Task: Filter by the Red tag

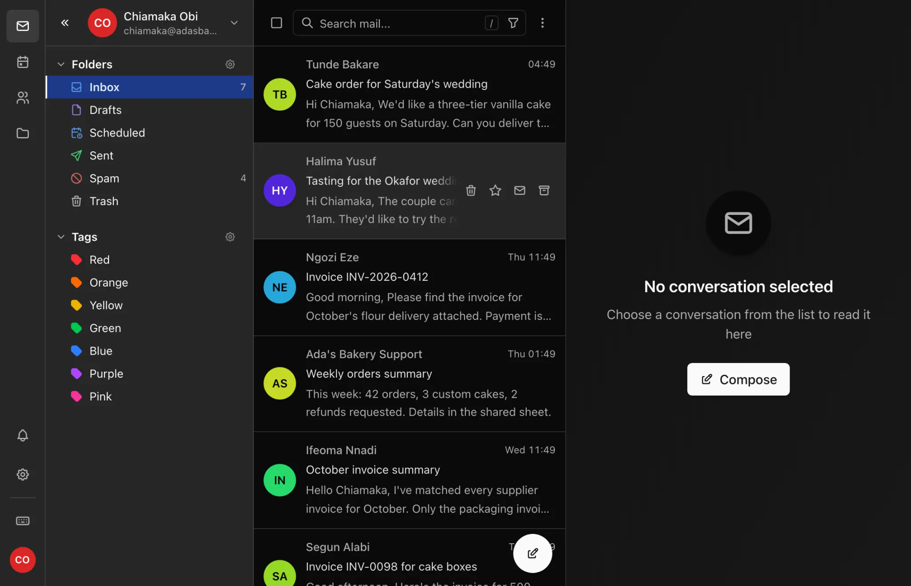Action: point(149,259)
